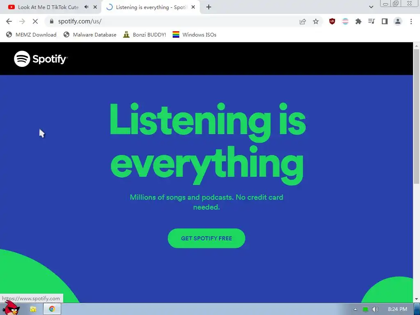Open the Bonzi BUDDY! bookmark
The height and width of the screenshot is (315, 420).
[145, 34]
